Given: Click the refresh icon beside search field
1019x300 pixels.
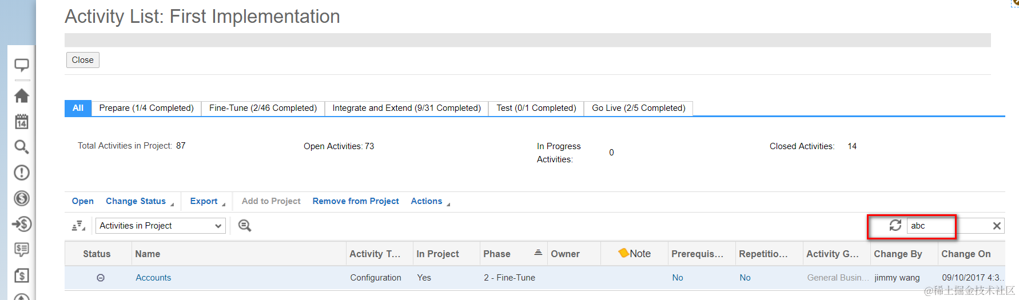Looking at the screenshot, I should coord(895,226).
